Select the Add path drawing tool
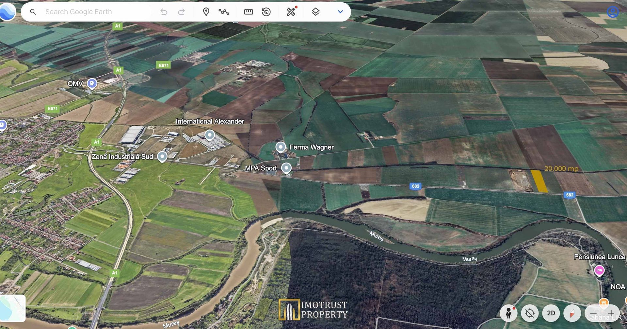 click(x=224, y=11)
